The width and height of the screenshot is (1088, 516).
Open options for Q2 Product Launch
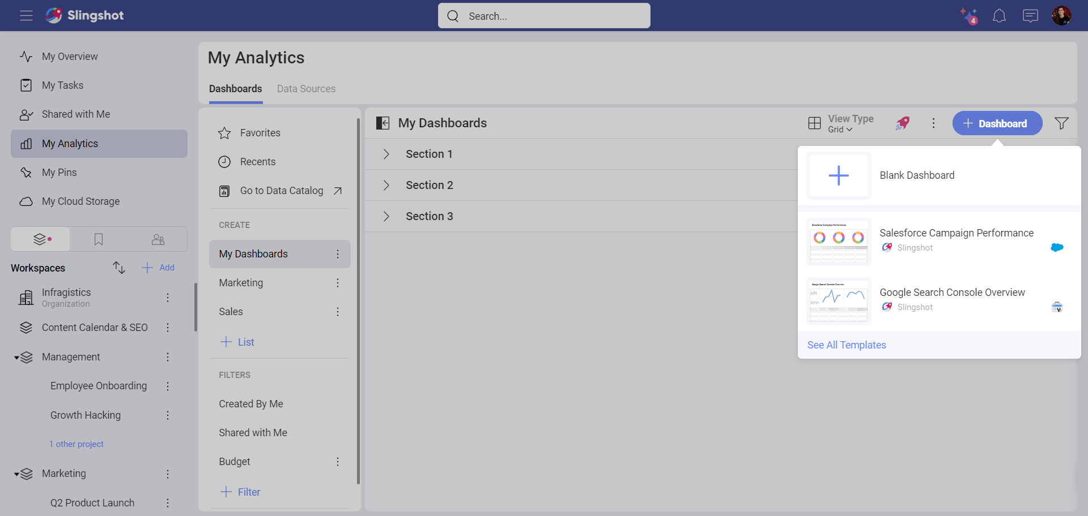[x=168, y=503]
